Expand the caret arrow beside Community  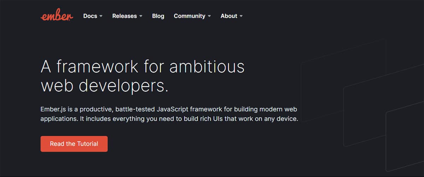(x=209, y=16)
